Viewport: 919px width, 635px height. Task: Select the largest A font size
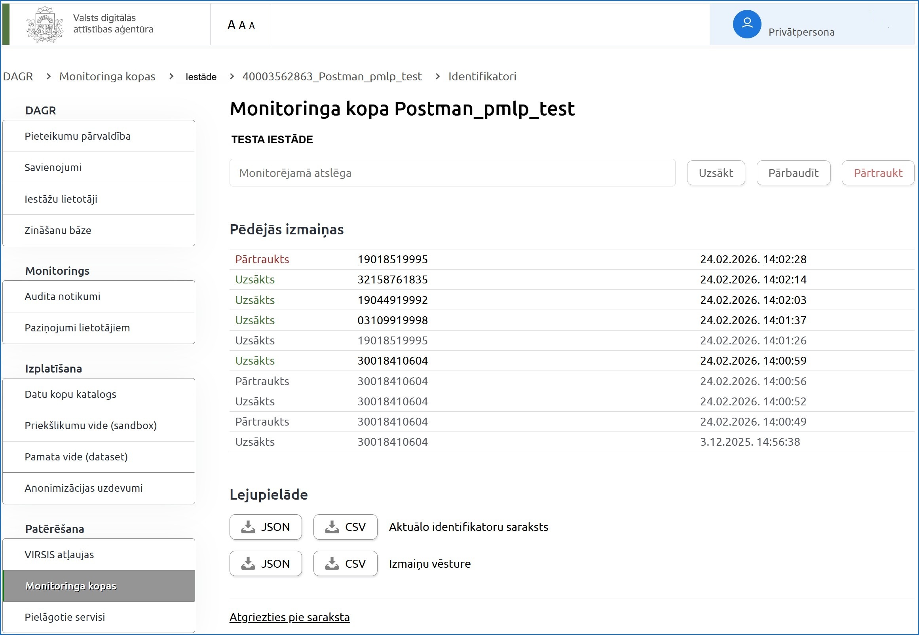click(232, 25)
